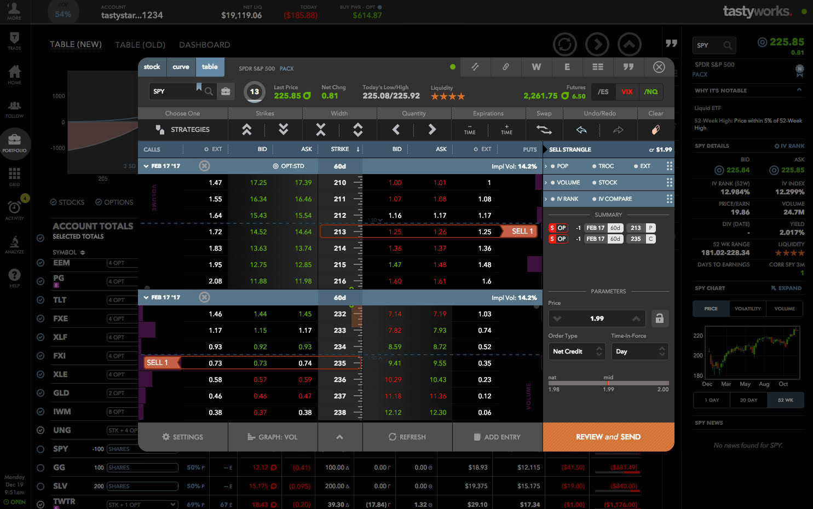813x509 pixels.
Task: Open option chain SETTINGS
Action: 183,437
